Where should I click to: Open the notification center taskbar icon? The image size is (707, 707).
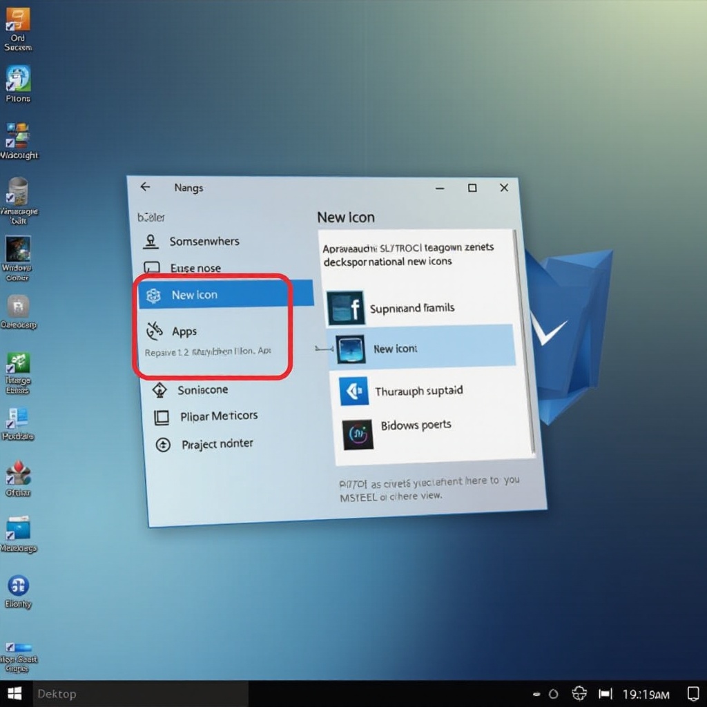click(x=693, y=693)
